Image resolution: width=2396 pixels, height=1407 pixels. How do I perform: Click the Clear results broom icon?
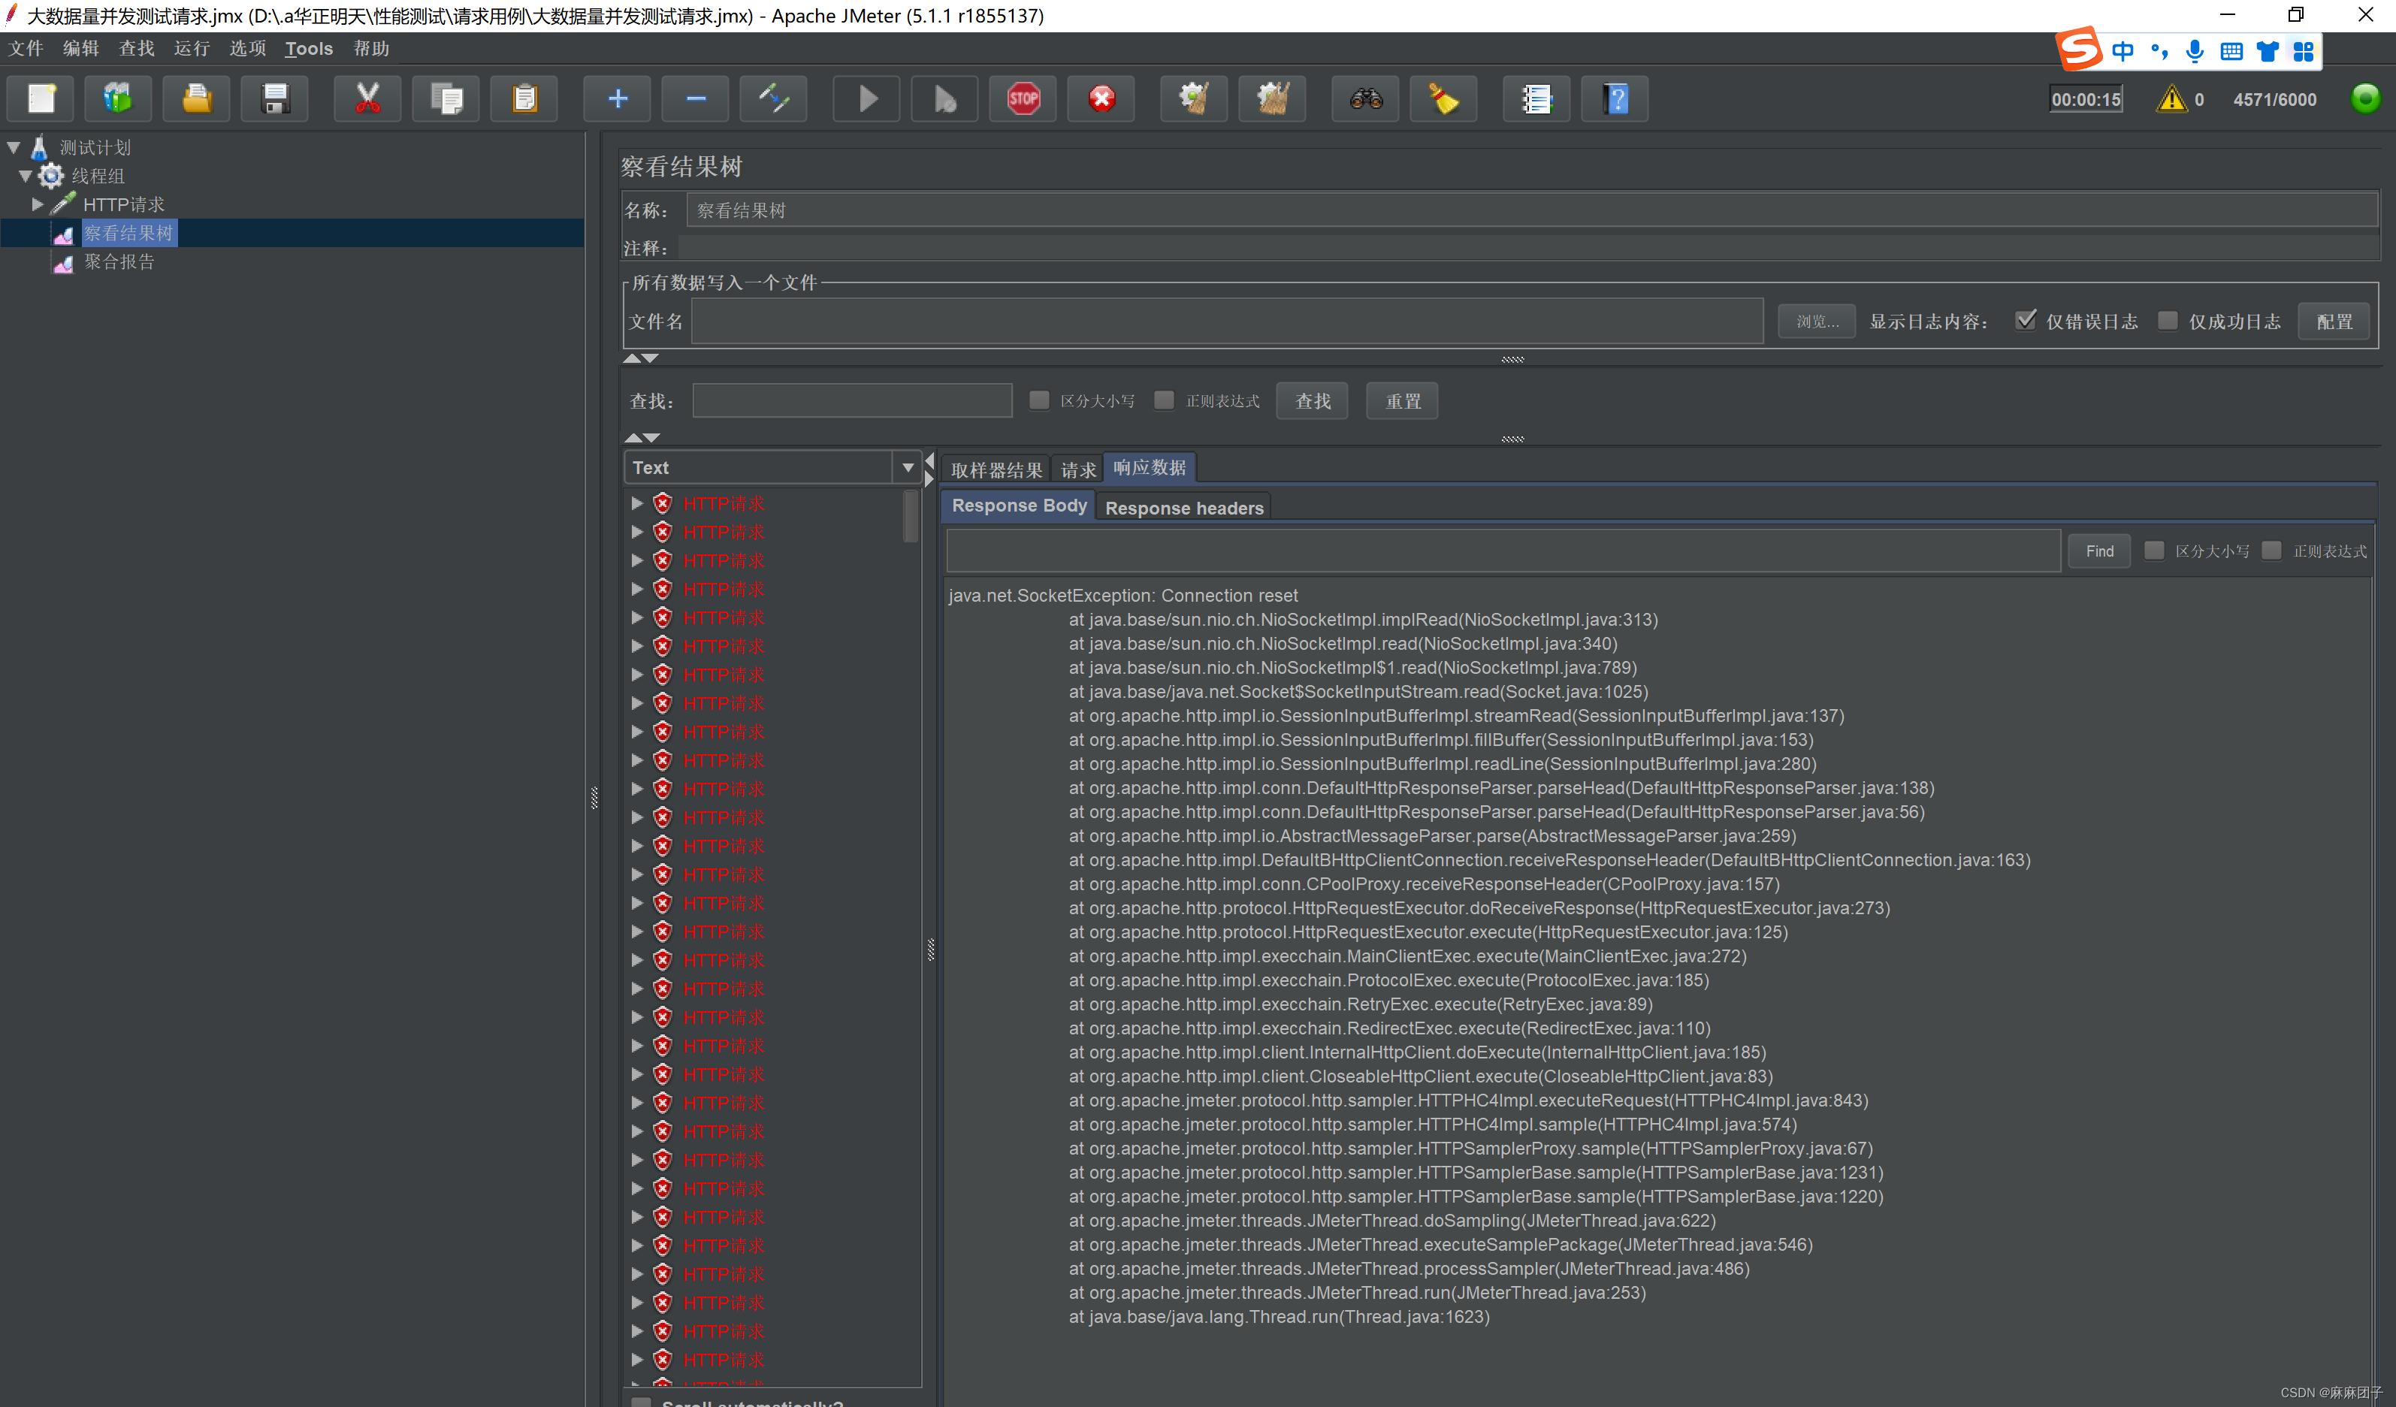[1443, 98]
